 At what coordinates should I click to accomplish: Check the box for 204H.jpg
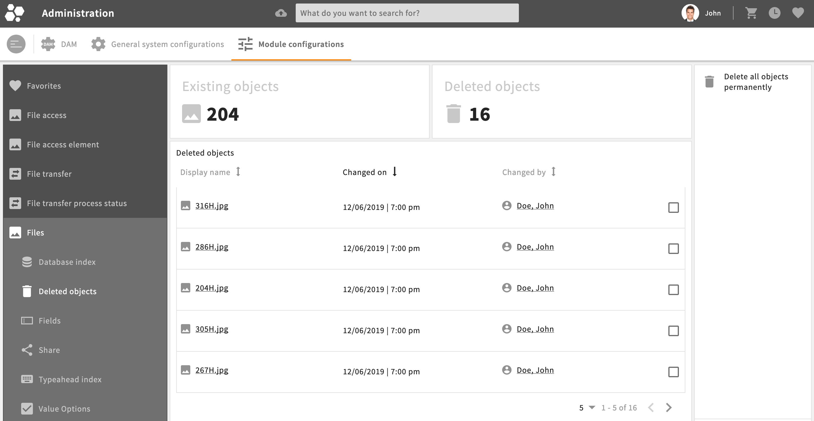673,289
